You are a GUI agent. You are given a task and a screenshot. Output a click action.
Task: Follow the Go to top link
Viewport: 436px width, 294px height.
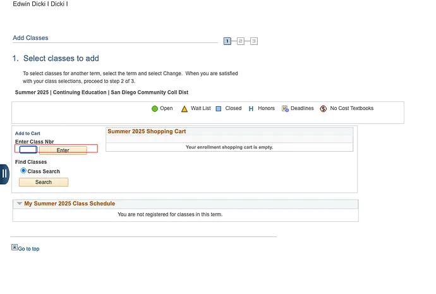click(28, 249)
